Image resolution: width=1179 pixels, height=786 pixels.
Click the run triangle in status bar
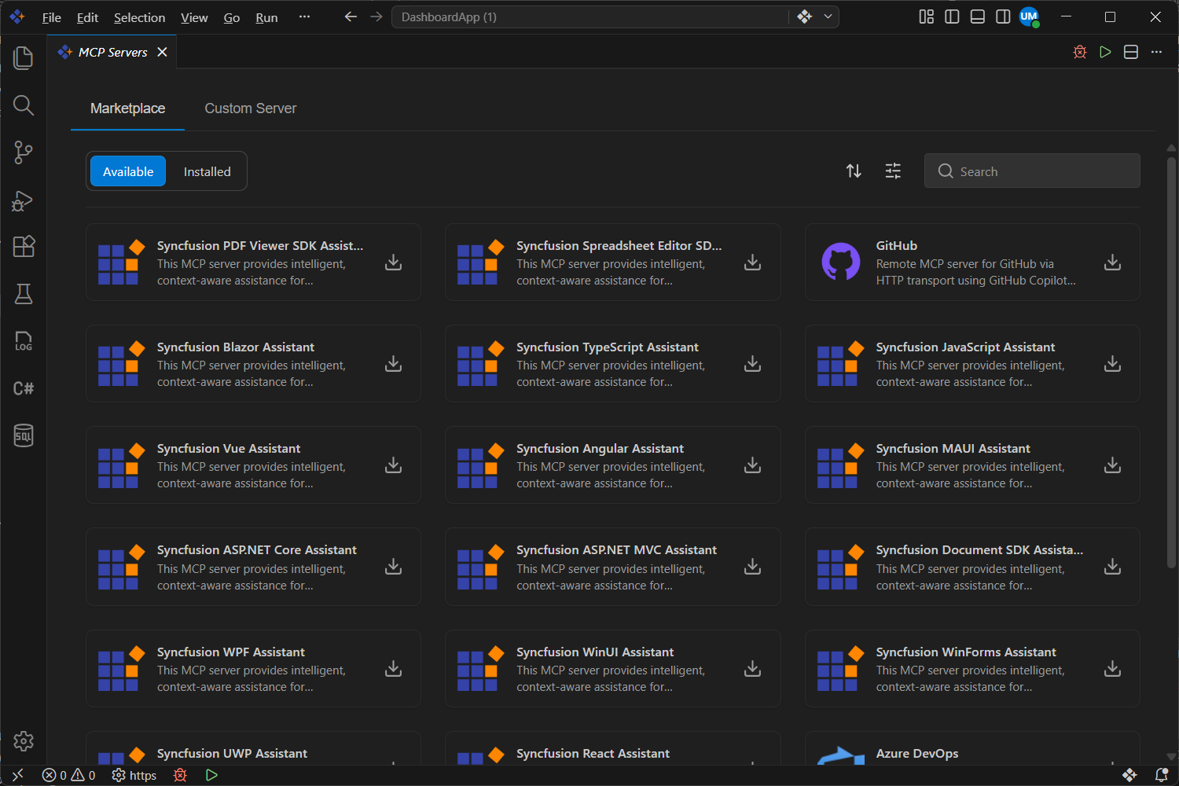coord(211,775)
